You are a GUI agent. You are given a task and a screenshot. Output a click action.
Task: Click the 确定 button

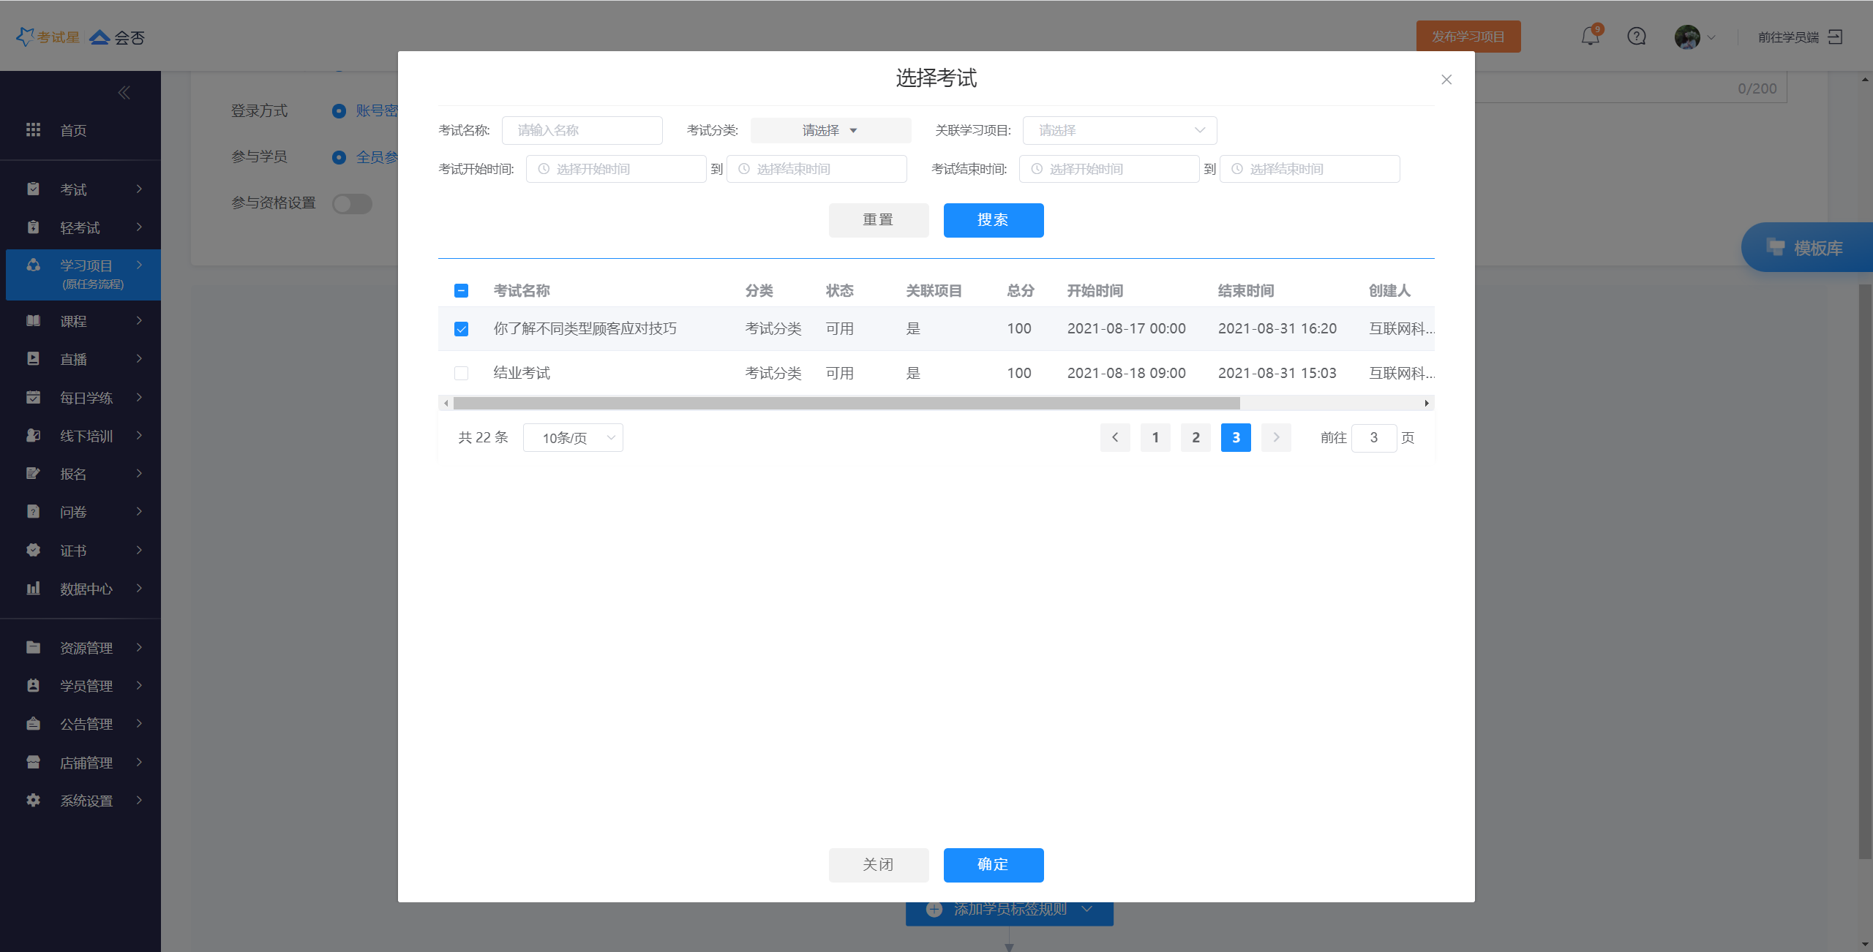click(x=993, y=865)
